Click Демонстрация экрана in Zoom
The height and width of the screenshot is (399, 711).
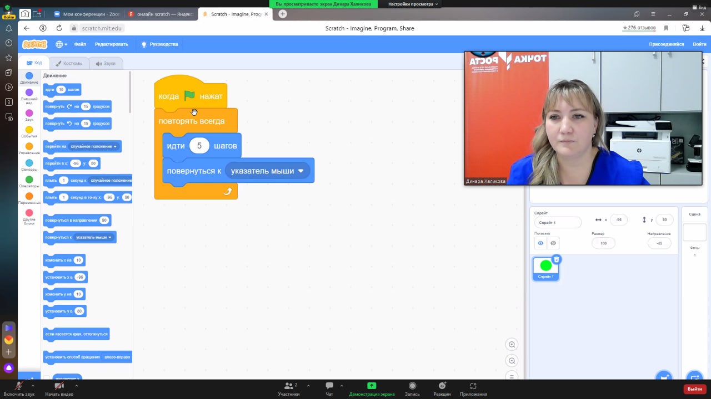pos(372,388)
